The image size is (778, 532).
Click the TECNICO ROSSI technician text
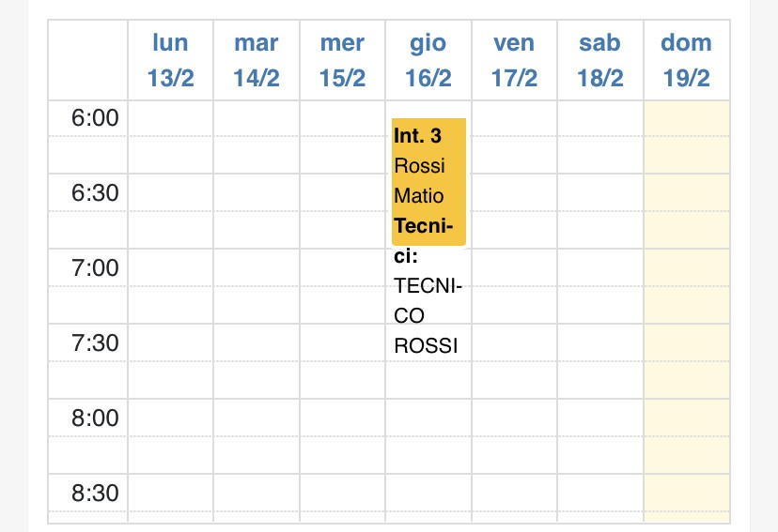coord(428,315)
